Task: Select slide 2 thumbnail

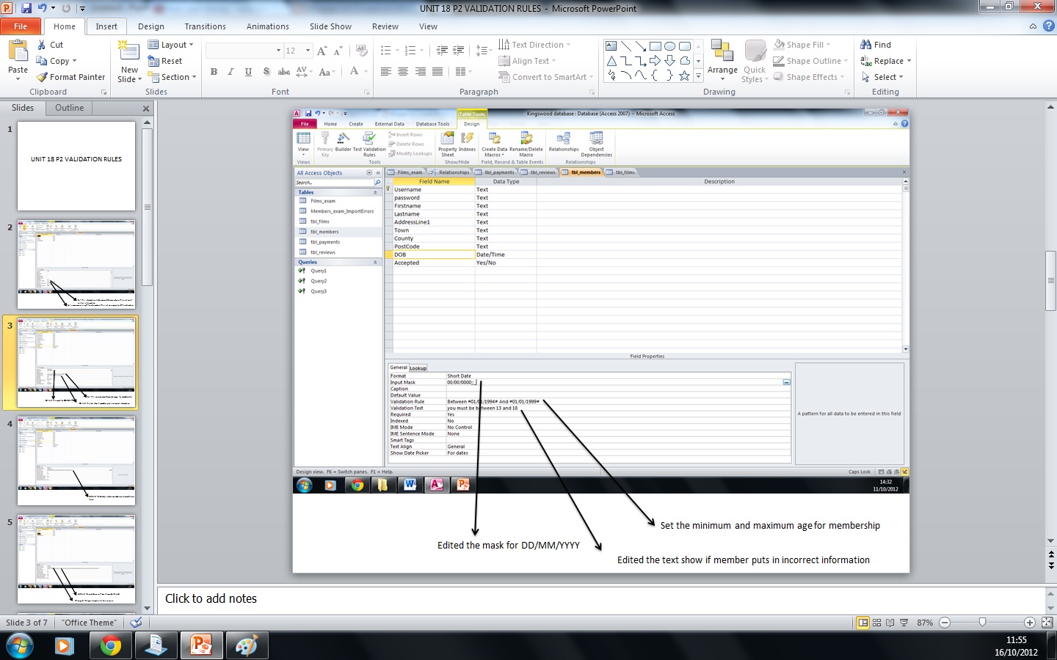Action: 76,264
